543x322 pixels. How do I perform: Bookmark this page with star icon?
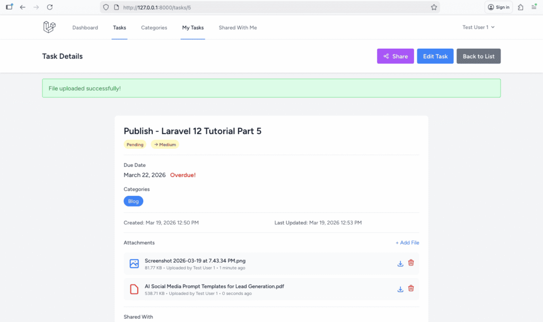click(x=434, y=7)
